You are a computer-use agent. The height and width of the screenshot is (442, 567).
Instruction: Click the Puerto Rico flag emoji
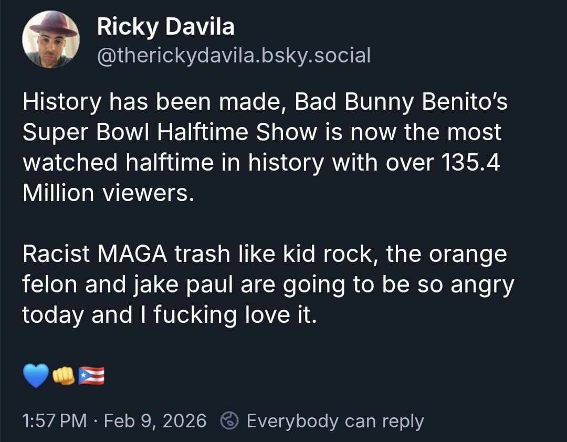tap(91, 376)
